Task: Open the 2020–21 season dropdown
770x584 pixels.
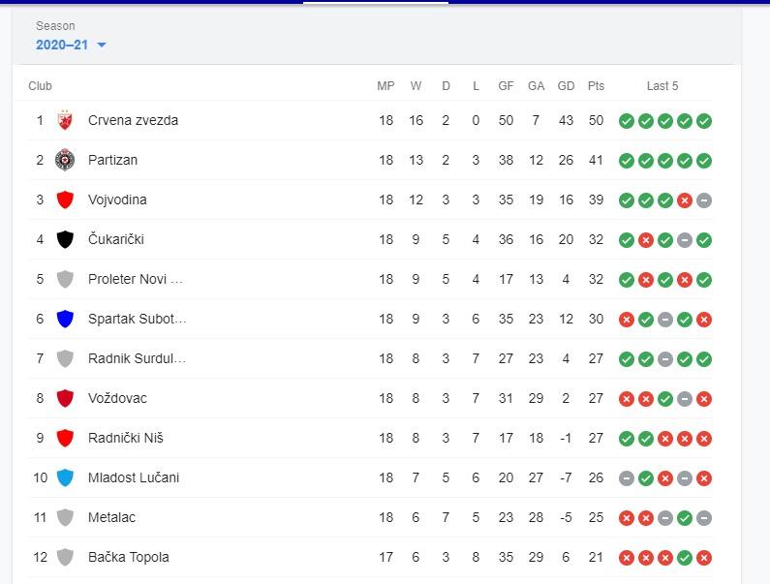Action: 71,45
